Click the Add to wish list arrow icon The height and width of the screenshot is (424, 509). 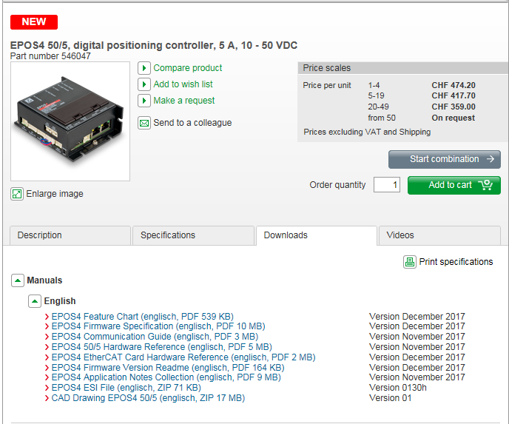point(144,84)
